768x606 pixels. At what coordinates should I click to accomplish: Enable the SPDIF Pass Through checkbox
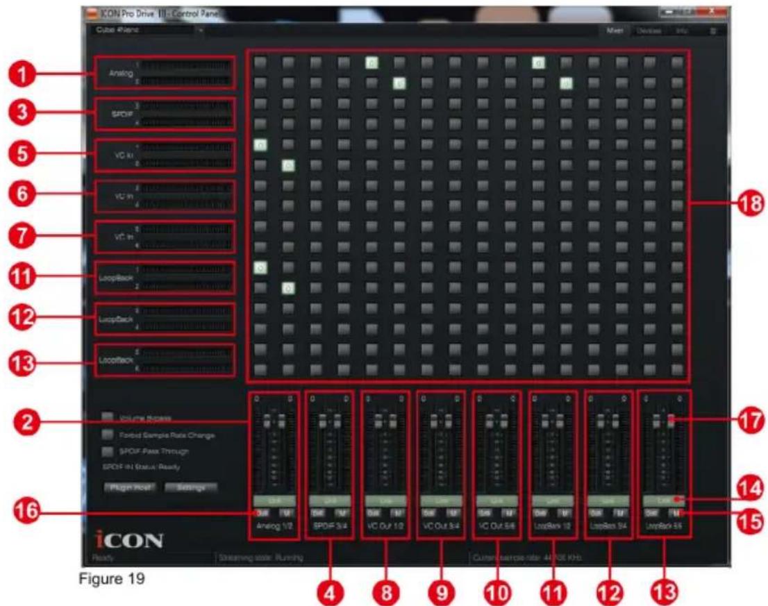pos(107,451)
